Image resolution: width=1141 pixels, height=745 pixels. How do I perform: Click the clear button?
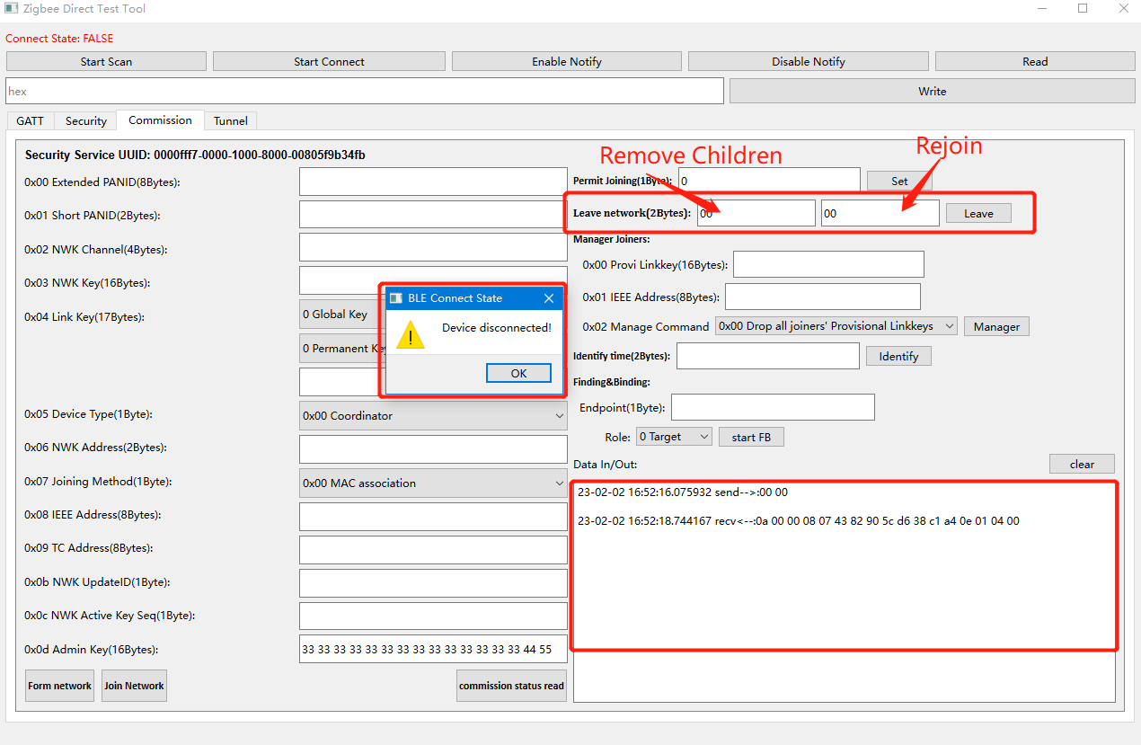pos(1082,464)
